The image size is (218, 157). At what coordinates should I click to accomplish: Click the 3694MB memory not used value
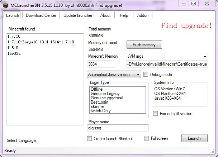point(96,49)
